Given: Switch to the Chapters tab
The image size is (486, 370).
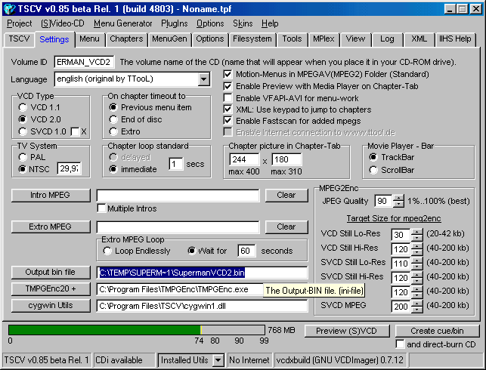Looking at the screenshot, I should click(x=125, y=39).
